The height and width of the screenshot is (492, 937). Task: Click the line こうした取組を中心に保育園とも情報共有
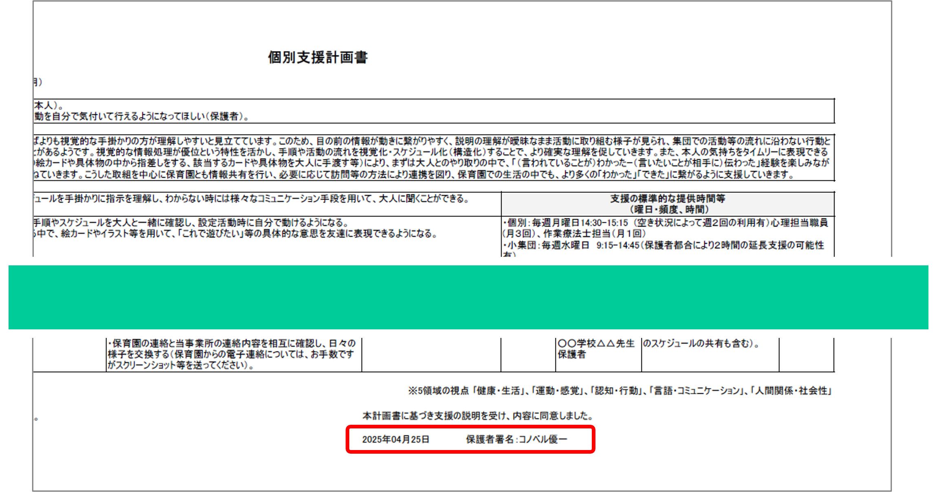[414, 174]
